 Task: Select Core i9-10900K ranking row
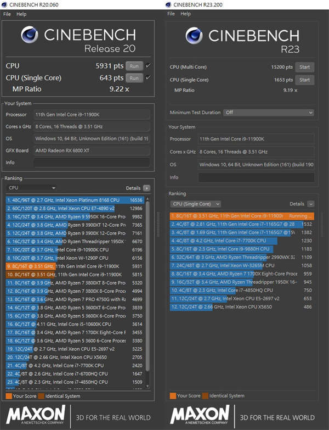pyautogui.click(x=75, y=250)
